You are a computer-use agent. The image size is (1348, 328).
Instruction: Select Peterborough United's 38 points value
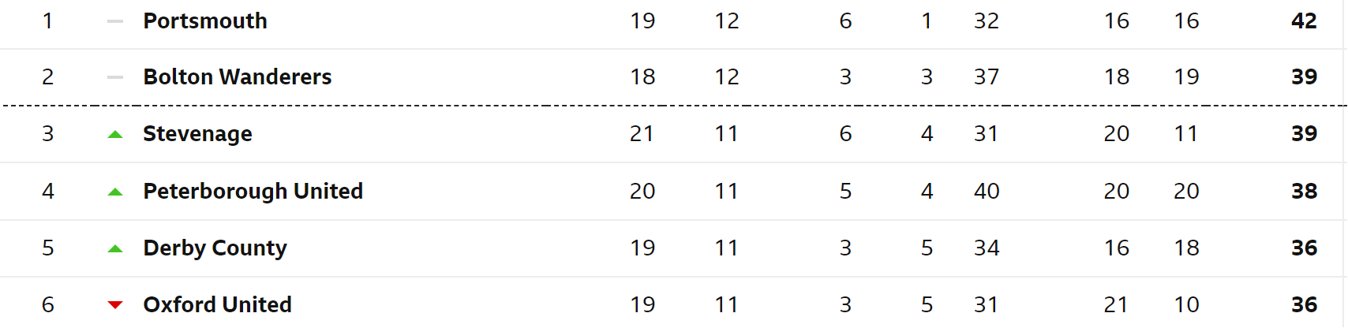[1304, 192]
